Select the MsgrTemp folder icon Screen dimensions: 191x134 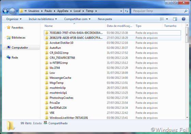click(x=46, y=83)
